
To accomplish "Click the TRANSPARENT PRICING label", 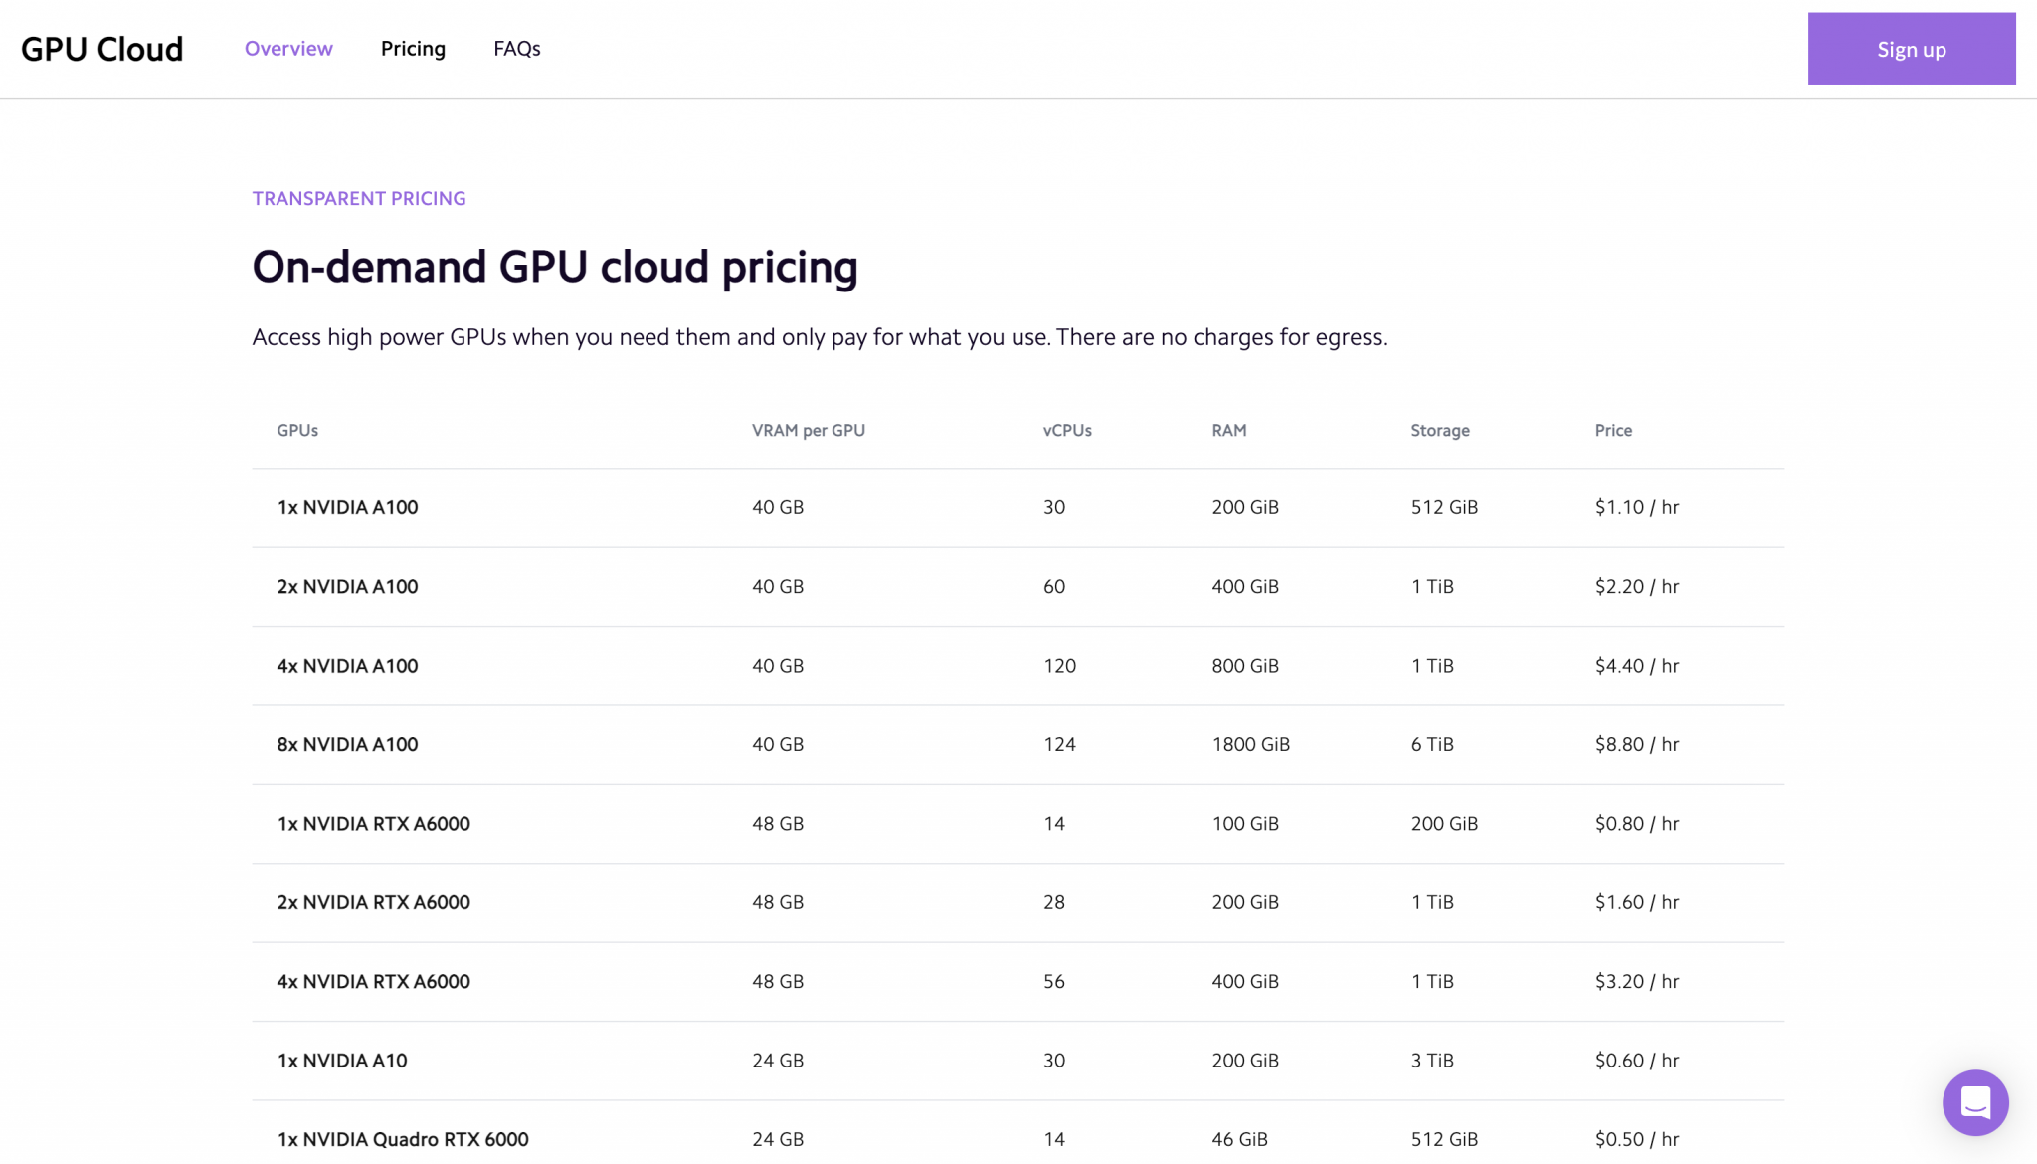I will [359, 198].
